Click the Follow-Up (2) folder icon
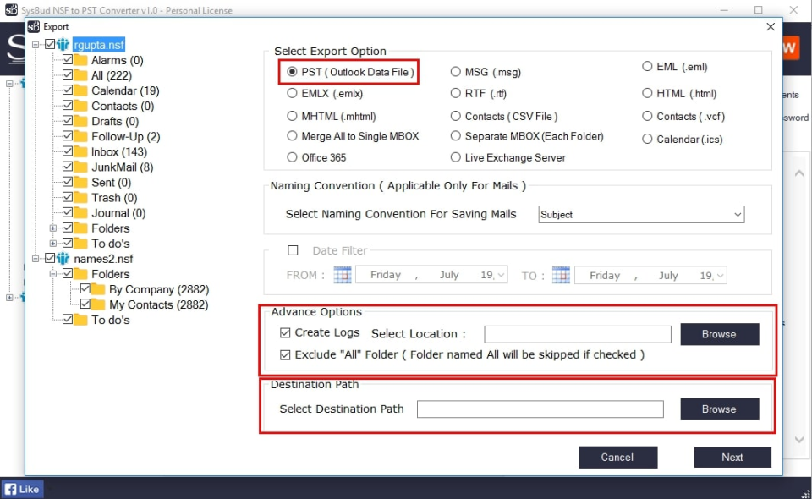This screenshot has width=812, height=499. click(x=80, y=137)
